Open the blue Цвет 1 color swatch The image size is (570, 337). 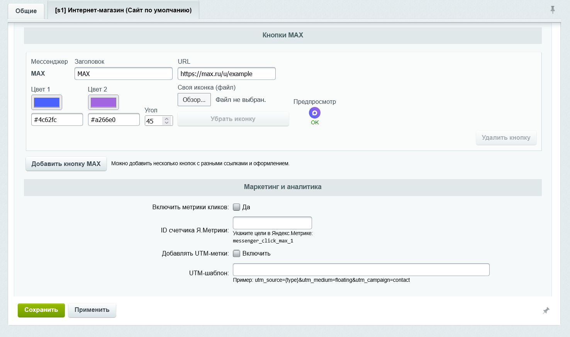[47, 102]
